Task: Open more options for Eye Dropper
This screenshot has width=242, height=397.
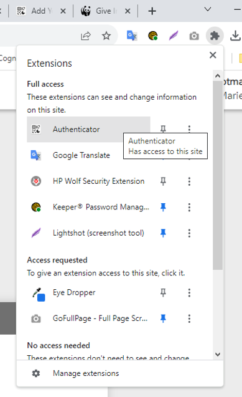Action: pyautogui.click(x=189, y=293)
